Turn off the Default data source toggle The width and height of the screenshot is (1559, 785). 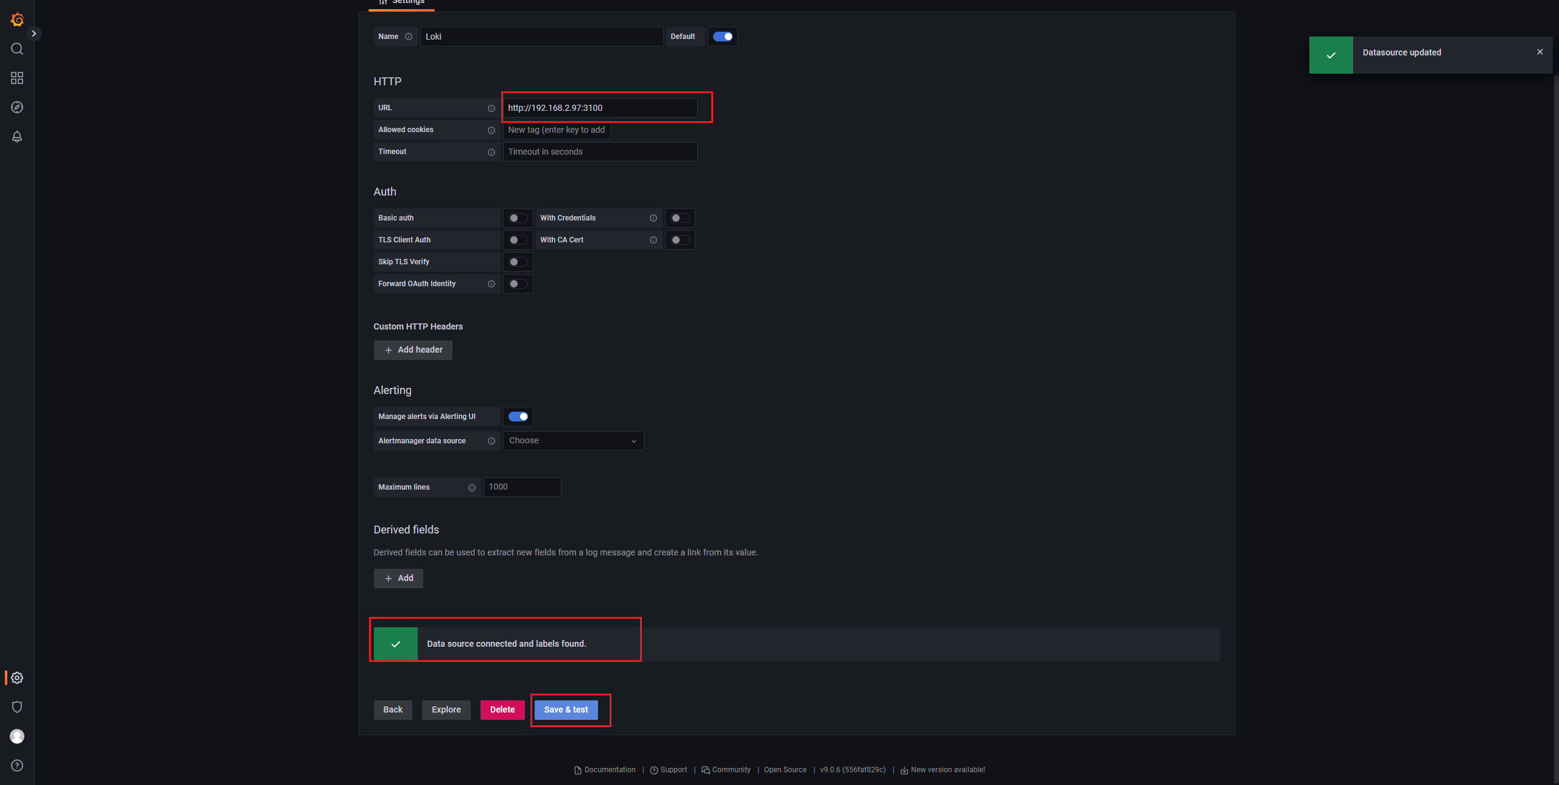(723, 37)
